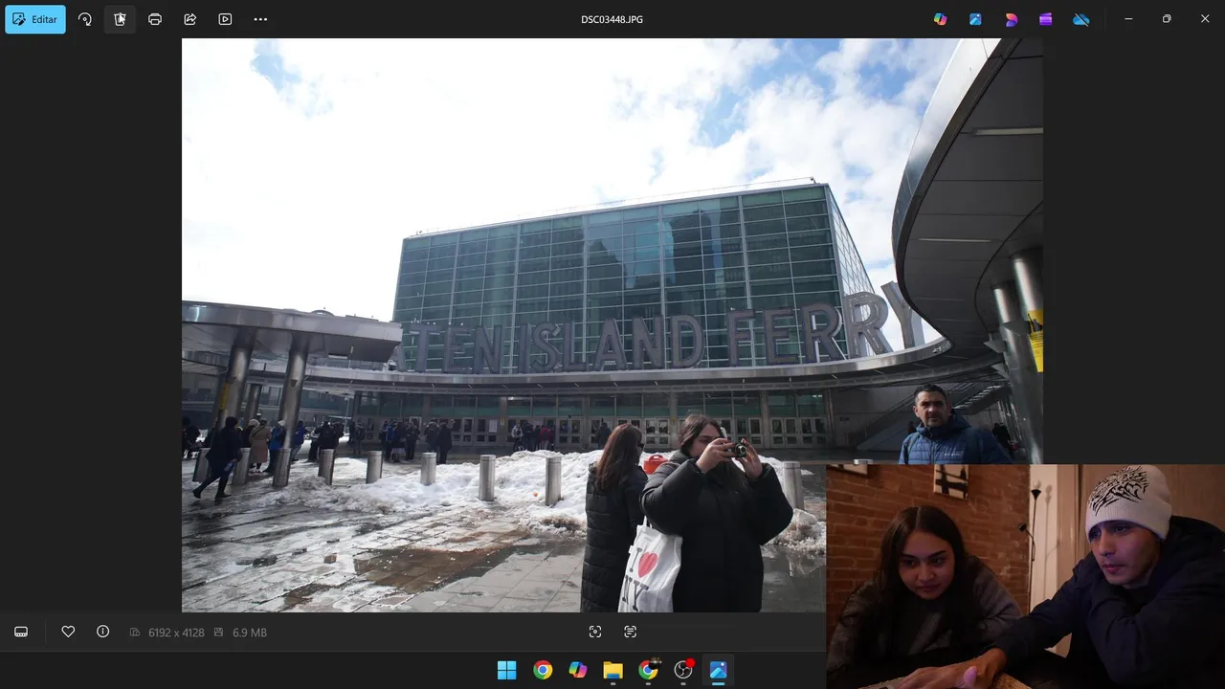Viewport: 1225px width, 689px height.
Task: Rotate the photo with the rotate icon
Action: [x=84, y=19]
